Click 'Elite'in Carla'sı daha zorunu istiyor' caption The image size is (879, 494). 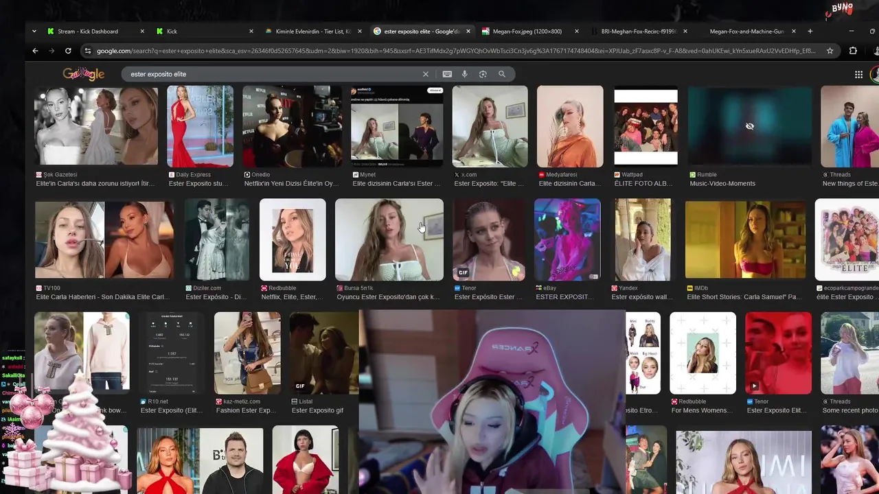(95, 184)
